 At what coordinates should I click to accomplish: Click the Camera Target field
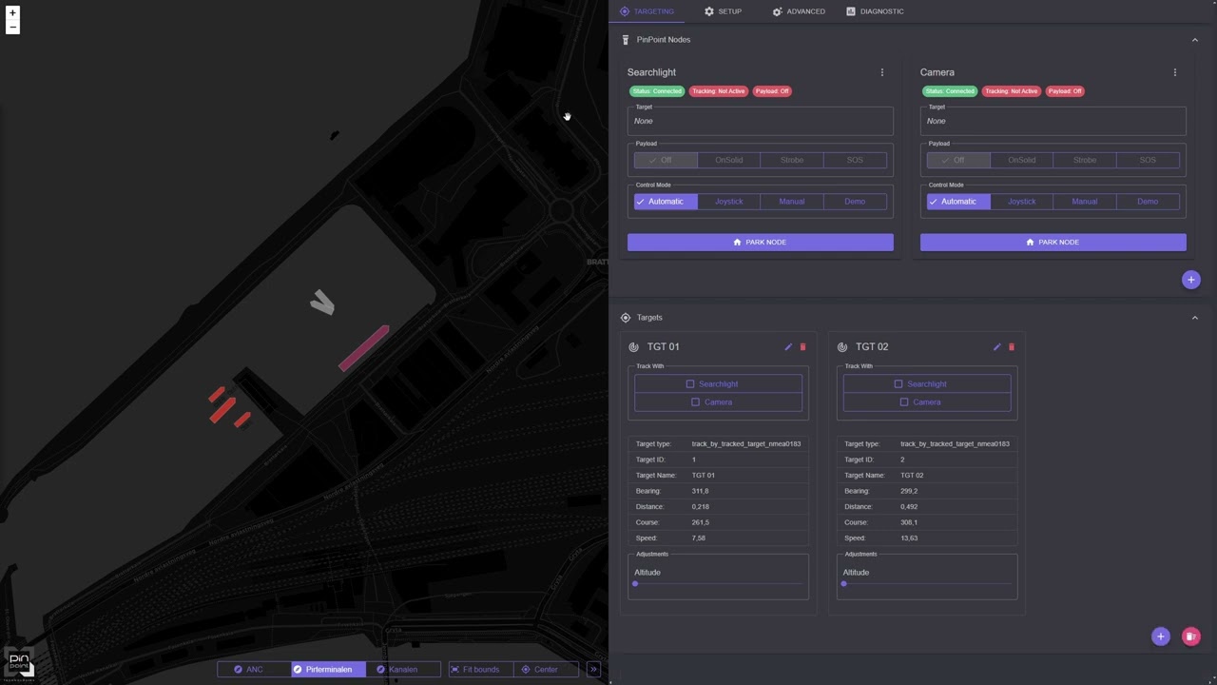click(1053, 121)
